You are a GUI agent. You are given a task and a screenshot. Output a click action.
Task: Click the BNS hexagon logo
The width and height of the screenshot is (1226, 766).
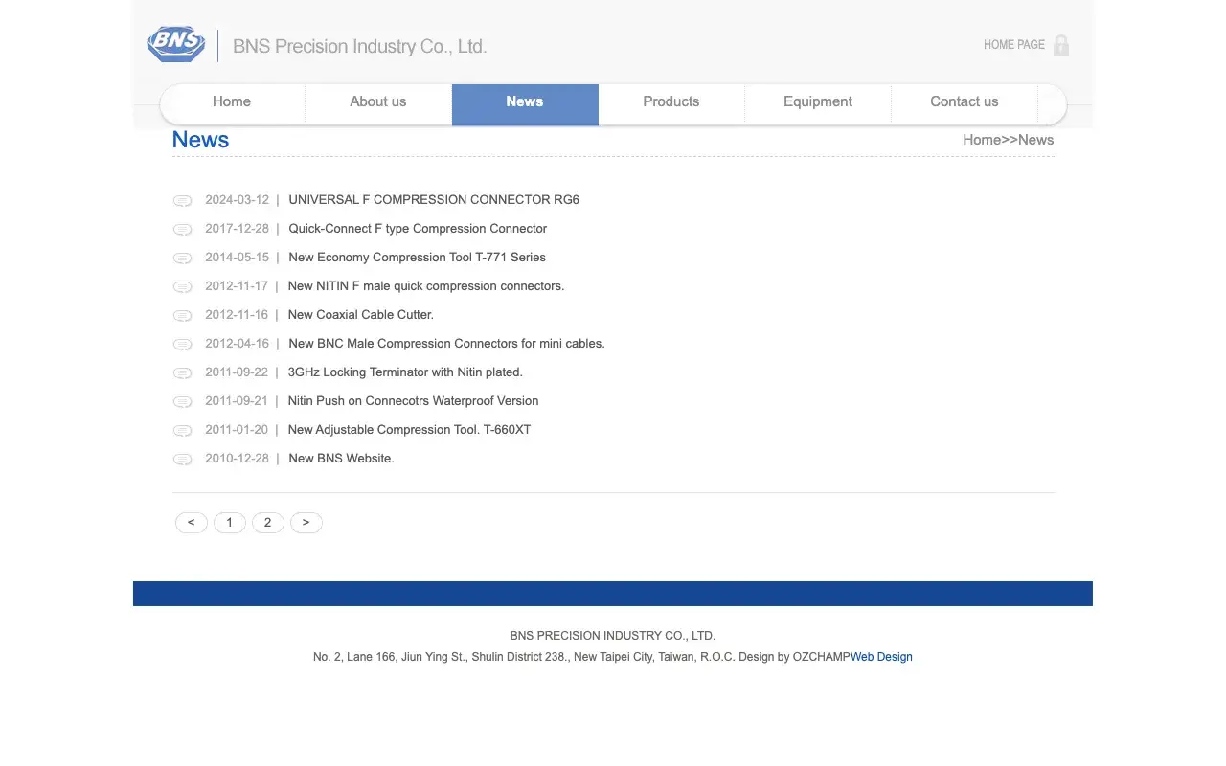(176, 44)
